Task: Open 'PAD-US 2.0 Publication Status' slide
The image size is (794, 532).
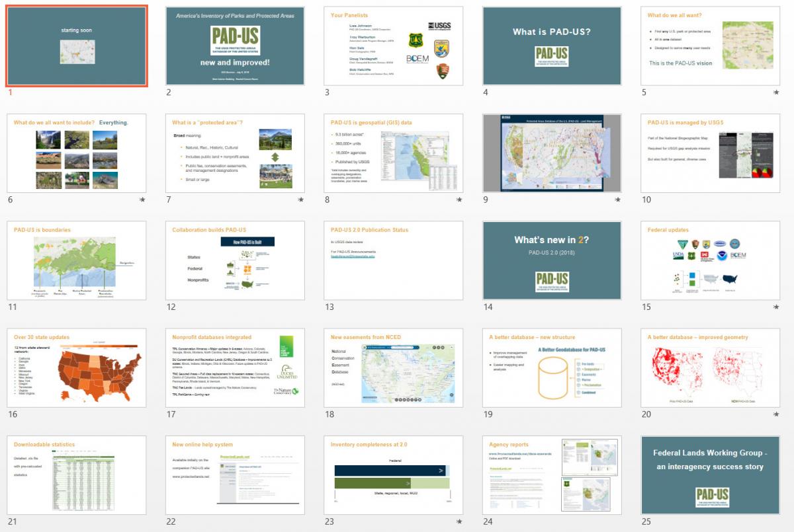Action: click(x=394, y=260)
